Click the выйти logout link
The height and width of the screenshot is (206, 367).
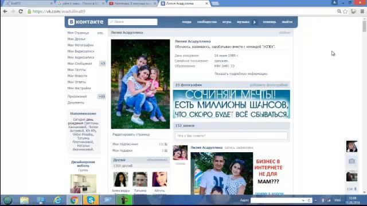coord(287,22)
